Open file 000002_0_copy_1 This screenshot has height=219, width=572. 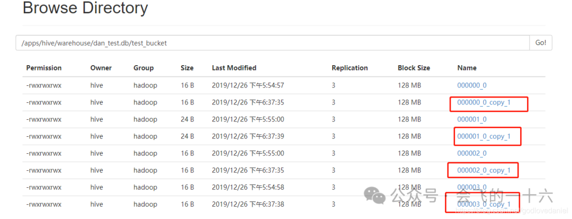[x=484, y=170]
